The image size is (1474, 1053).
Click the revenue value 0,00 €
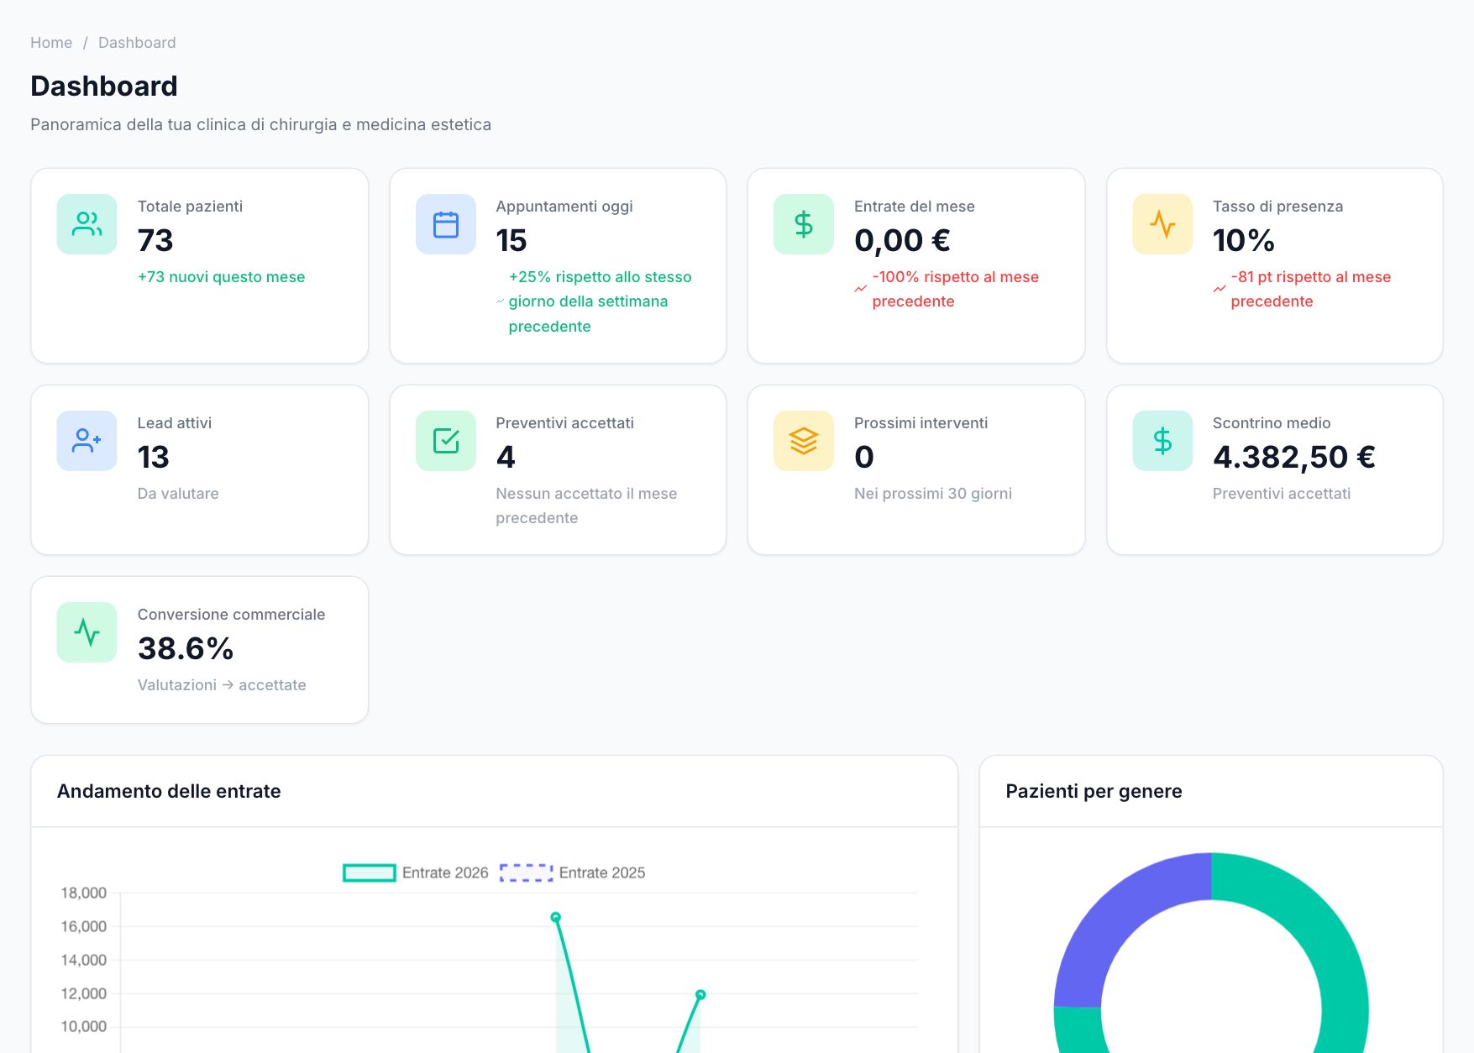(x=902, y=241)
